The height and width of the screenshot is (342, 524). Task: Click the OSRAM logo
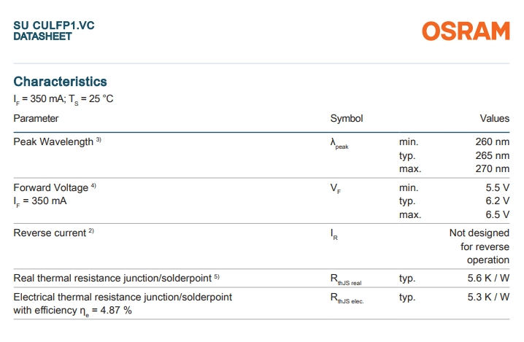click(466, 31)
